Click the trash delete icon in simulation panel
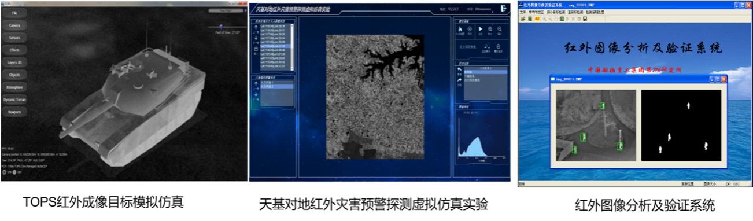The width and height of the screenshot is (753, 221). 499,46
